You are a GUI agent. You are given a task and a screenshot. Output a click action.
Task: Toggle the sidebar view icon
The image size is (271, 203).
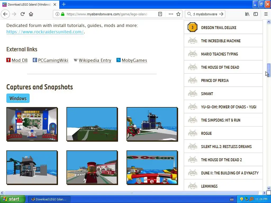[256, 14]
